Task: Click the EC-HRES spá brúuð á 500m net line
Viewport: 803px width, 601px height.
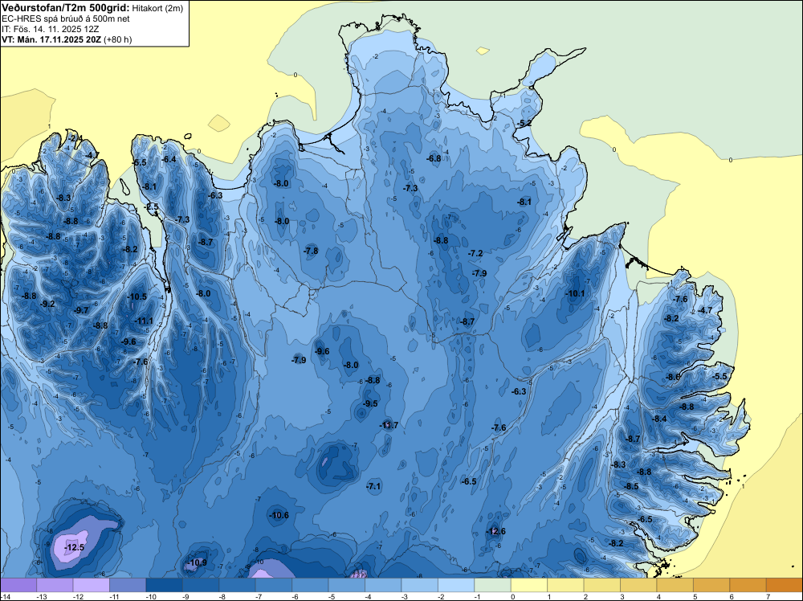Action: click(x=66, y=18)
